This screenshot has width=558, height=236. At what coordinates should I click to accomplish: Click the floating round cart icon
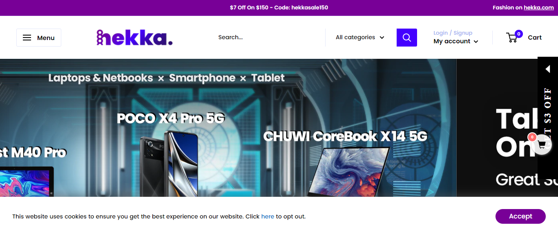[542, 145]
